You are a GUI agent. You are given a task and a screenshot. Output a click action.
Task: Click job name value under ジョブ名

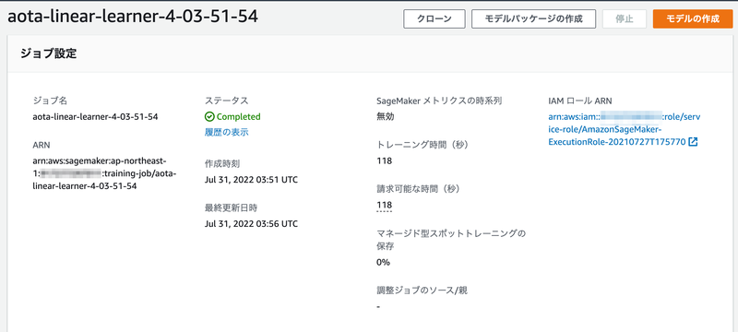click(95, 116)
